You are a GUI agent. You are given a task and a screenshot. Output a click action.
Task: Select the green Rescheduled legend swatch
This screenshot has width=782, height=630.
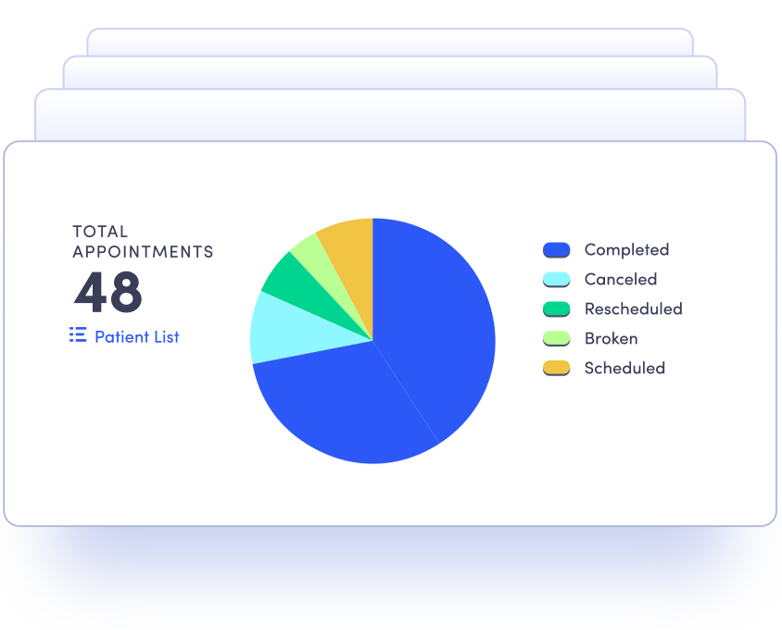(x=556, y=309)
